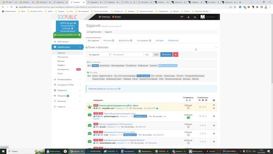Expand Рефералы sidebar section
Screen dimensions: 273x154
[x=67, y=90]
